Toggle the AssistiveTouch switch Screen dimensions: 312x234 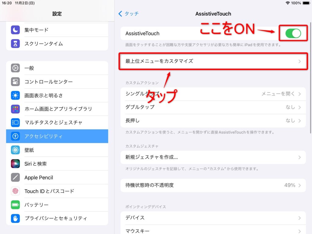point(293,34)
